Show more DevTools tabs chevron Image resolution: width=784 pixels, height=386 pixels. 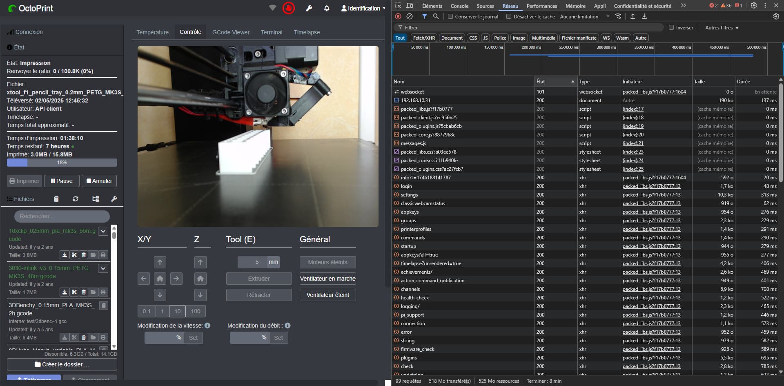coord(683,6)
